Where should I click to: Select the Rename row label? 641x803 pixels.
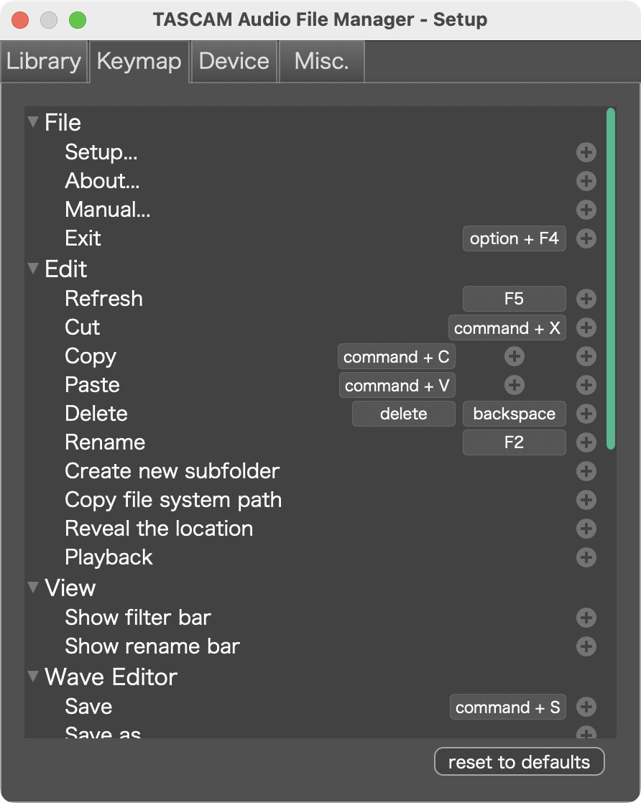[105, 442]
